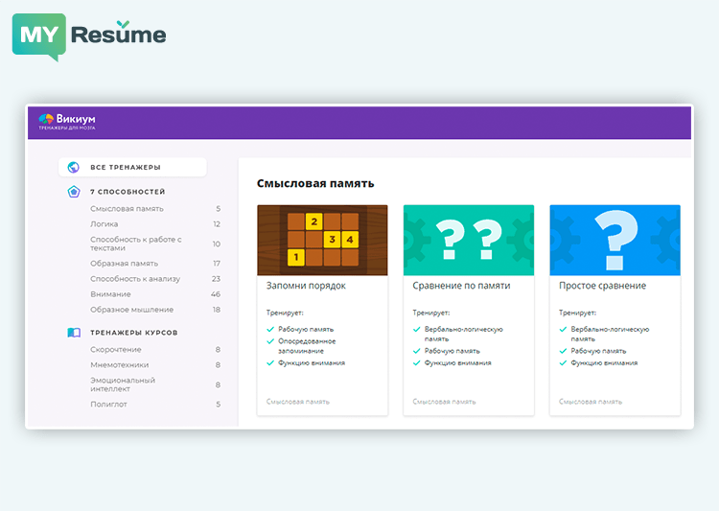Click the Викиум brain logo icon
This screenshot has height=511, width=719.
pyautogui.click(x=44, y=119)
